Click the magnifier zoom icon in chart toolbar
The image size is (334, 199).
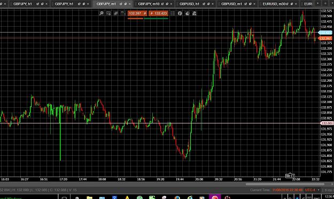pyautogui.click(x=102, y=13)
